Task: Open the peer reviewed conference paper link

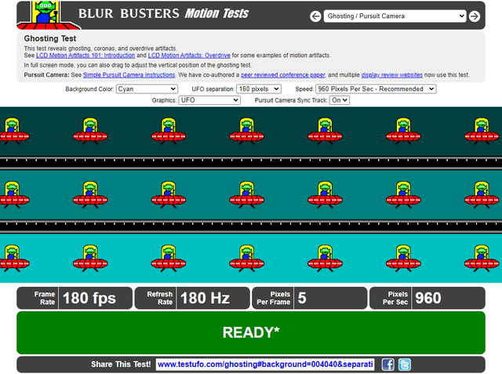Action: (x=283, y=74)
